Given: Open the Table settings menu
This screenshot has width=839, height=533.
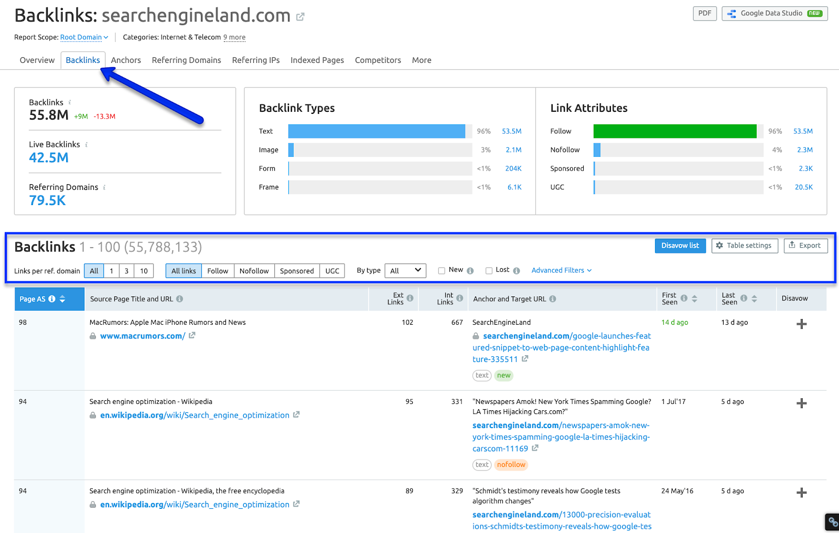Looking at the screenshot, I should (x=744, y=246).
